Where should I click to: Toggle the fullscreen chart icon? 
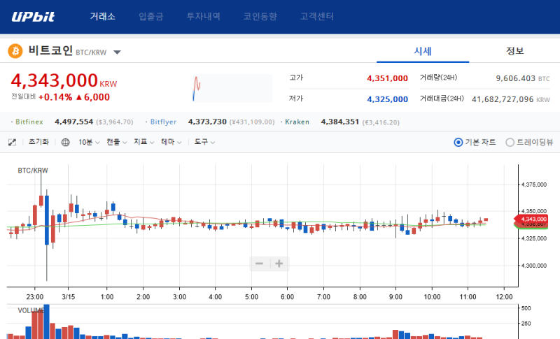(x=12, y=143)
